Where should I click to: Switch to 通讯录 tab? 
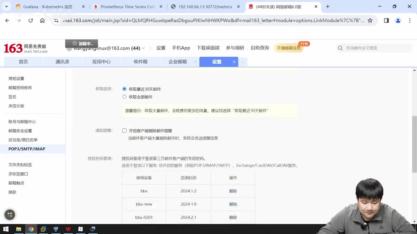click(62, 62)
